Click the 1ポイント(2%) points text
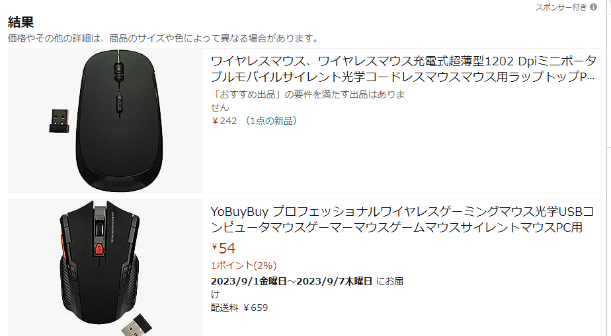 pyautogui.click(x=243, y=265)
